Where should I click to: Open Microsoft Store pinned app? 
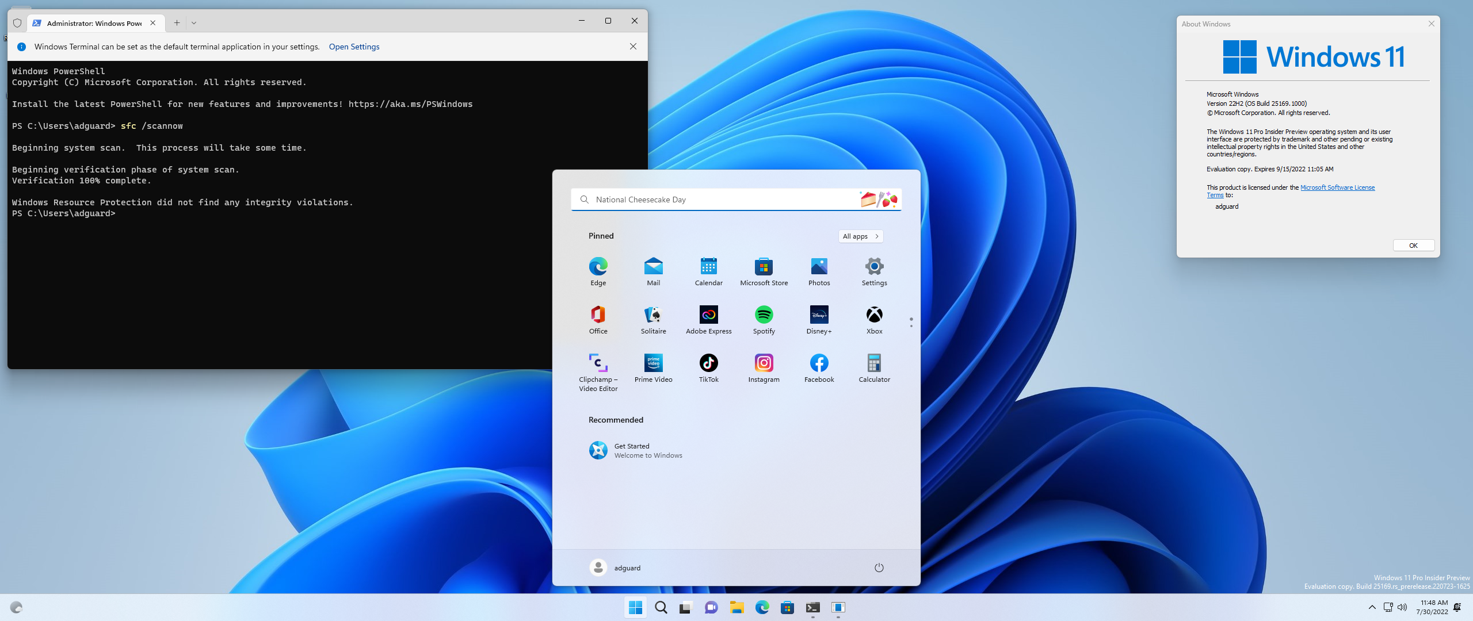tap(764, 271)
